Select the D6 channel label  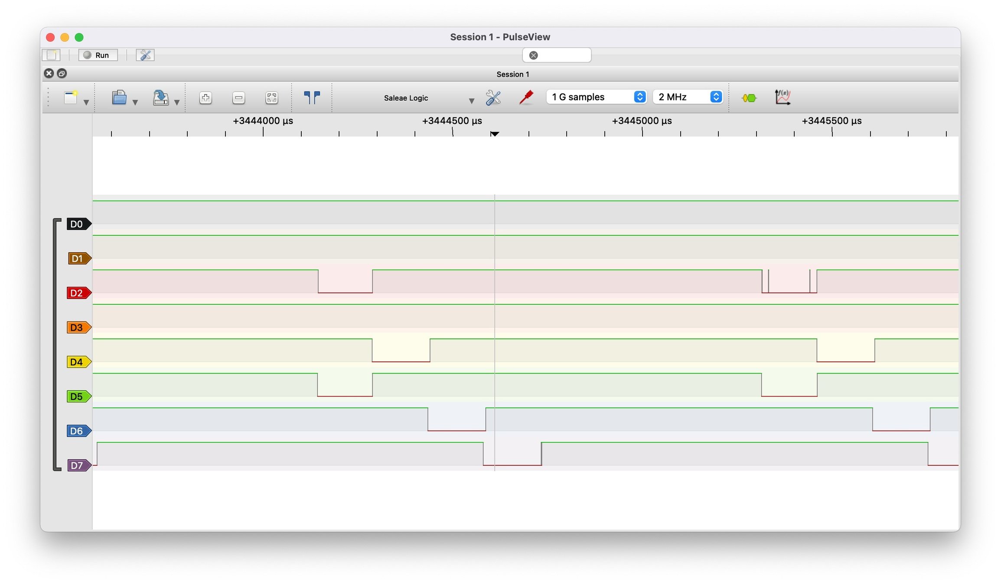pos(78,431)
